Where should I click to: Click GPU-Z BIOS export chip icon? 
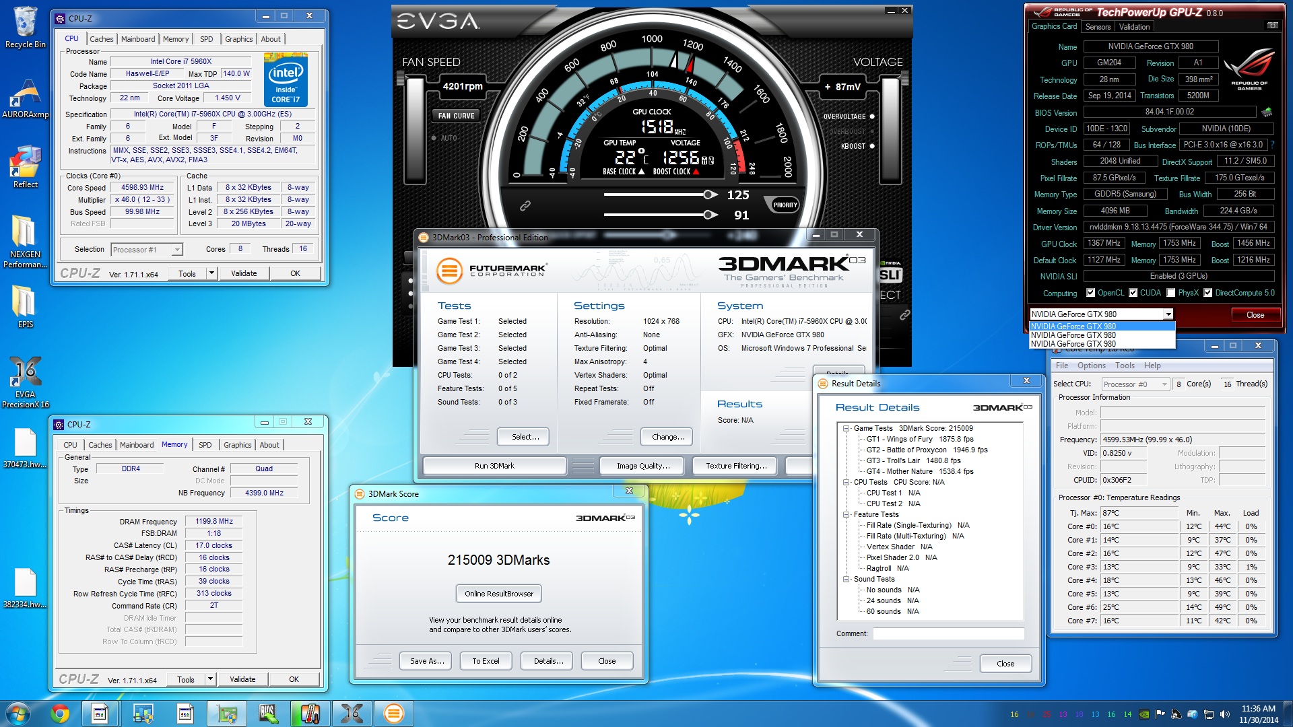point(1267,112)
